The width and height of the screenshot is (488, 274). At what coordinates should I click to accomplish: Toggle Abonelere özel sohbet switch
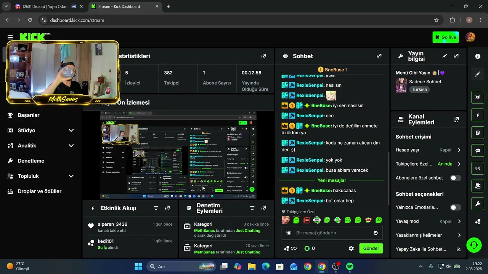click(455, 178)
